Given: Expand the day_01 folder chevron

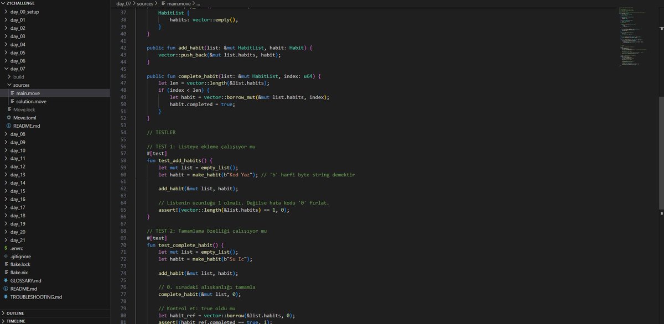Looking at the screenshot, I should coord(6,20).
